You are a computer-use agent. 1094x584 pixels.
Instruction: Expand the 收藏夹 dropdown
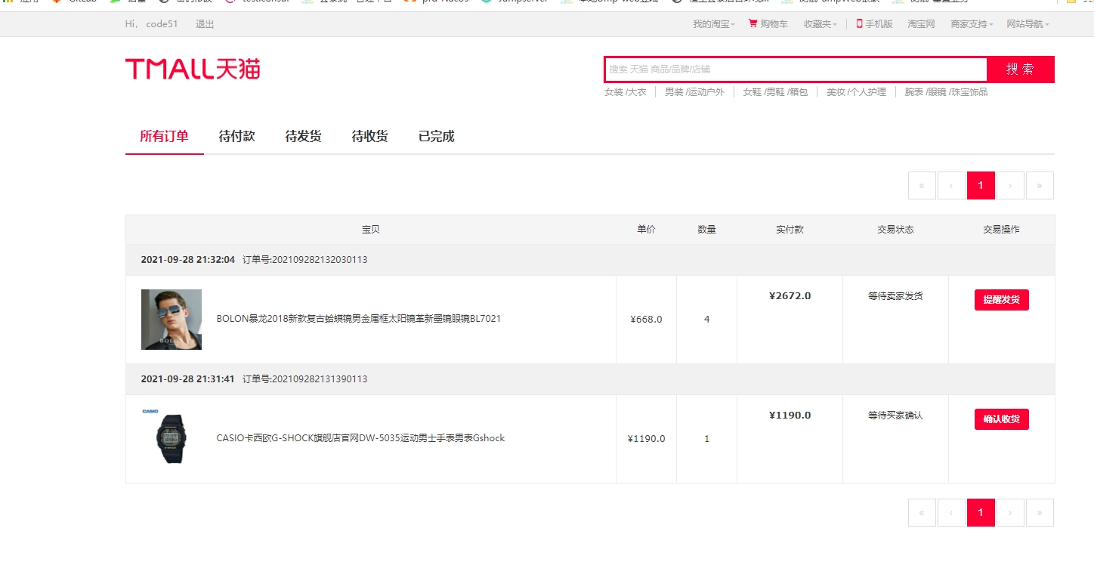pos(820,24)
